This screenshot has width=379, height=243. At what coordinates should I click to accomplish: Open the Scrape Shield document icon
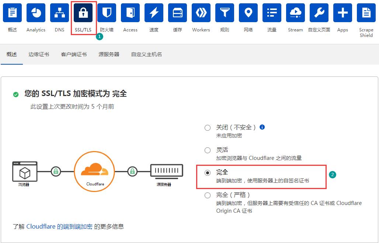(366, 13)
